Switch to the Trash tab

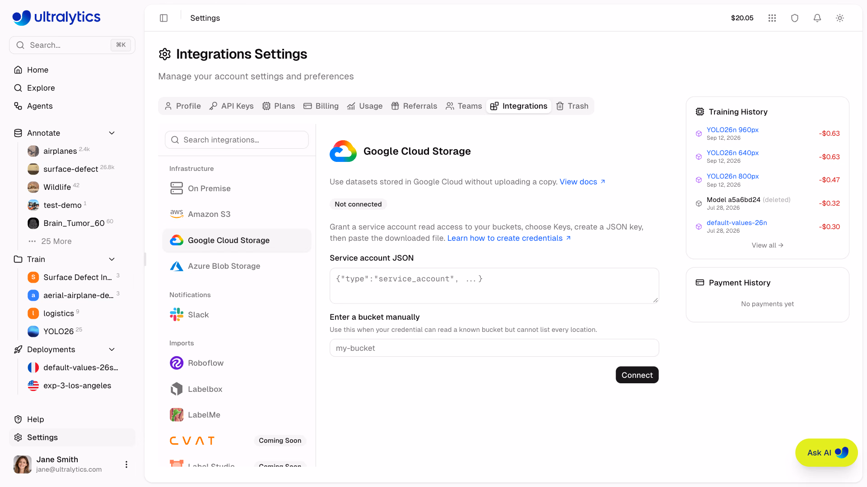(572, 106)
